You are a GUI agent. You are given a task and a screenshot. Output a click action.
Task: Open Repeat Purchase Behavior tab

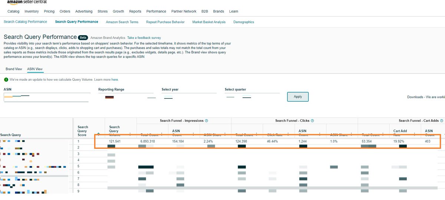pyautogui.click(x=165, y=22)
